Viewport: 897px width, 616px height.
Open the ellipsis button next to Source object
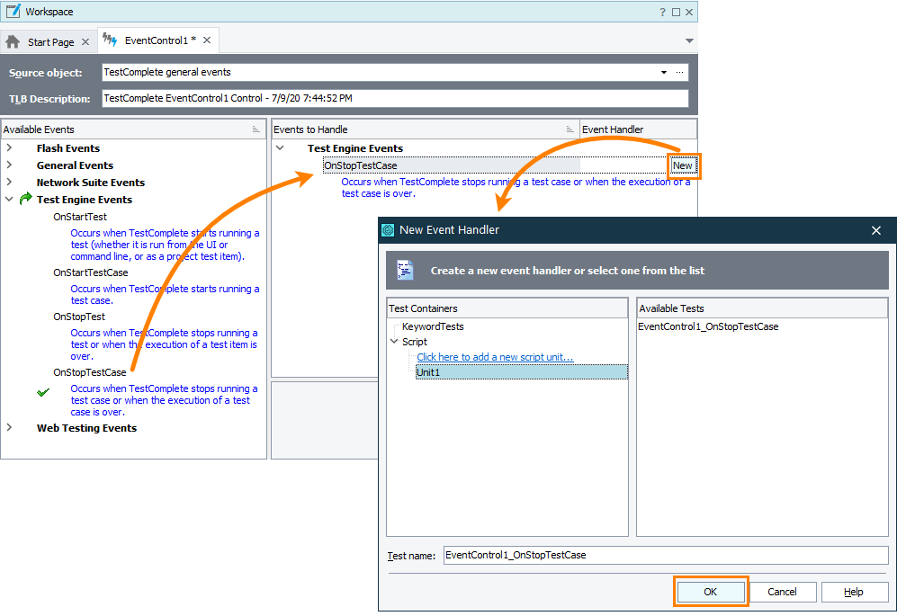pos(680,72)
